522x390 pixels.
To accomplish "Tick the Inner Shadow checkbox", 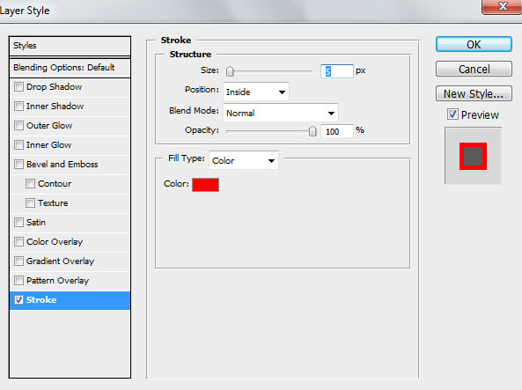I will pyautogui.click(x=19, y=107).
